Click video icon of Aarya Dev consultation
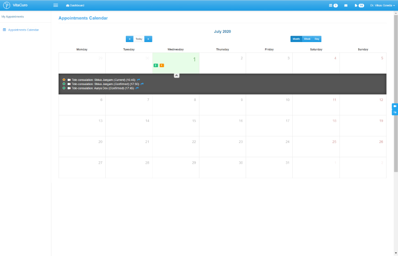Image resolution: width=398 pixels, height=256 pixels. pyautogui.click(x=69, y=88)
